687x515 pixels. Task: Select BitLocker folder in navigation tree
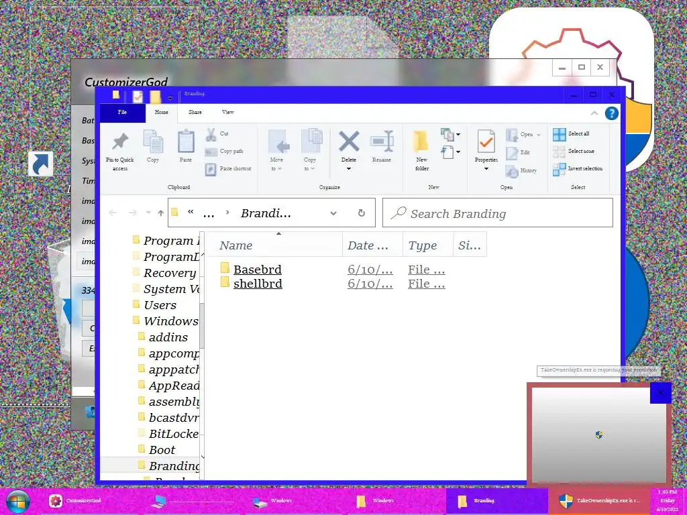click(174, 434)
